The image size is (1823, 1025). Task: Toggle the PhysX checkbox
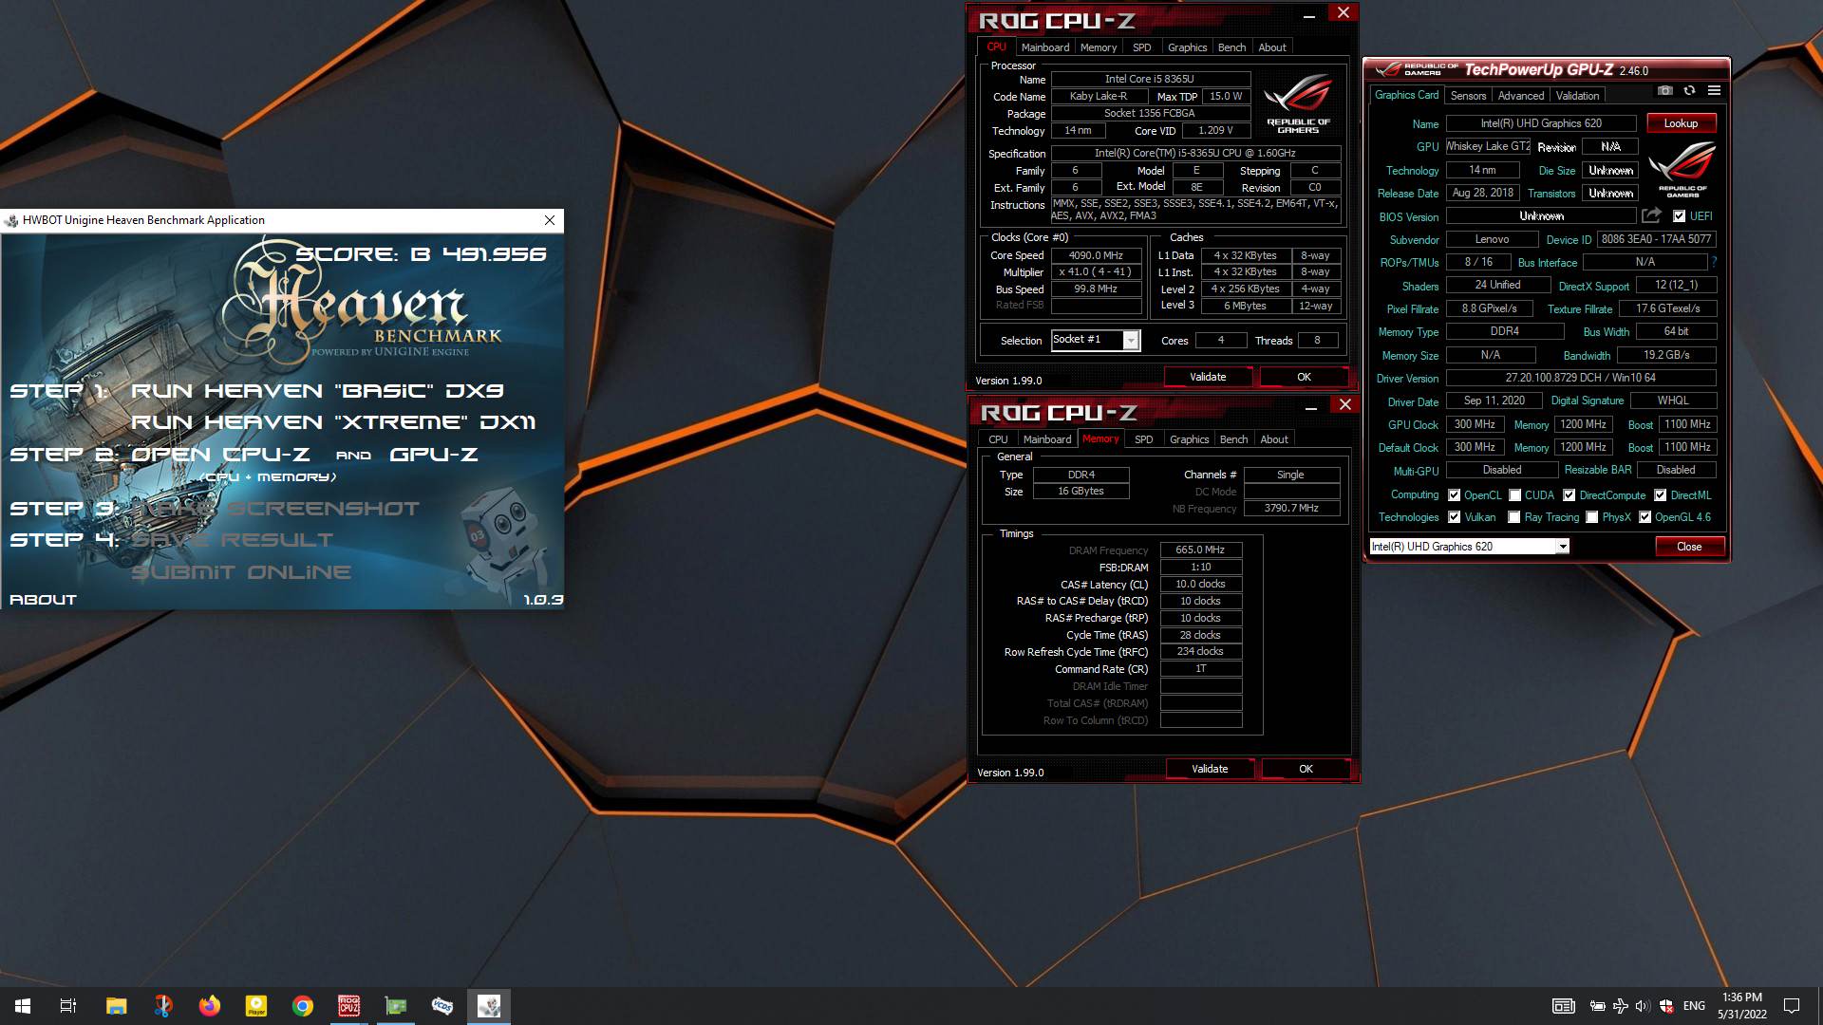point(1591,517)
